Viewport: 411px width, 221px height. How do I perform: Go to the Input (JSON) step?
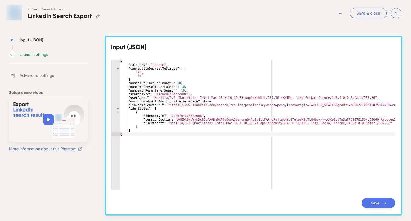click(31, 40)
